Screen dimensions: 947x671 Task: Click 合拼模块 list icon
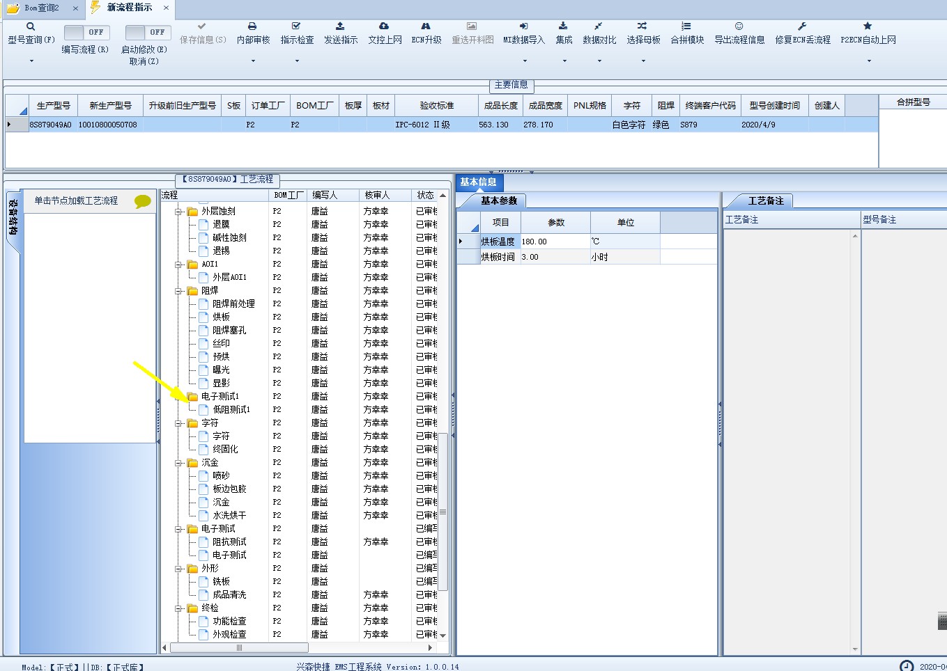(x=686, y=26)
